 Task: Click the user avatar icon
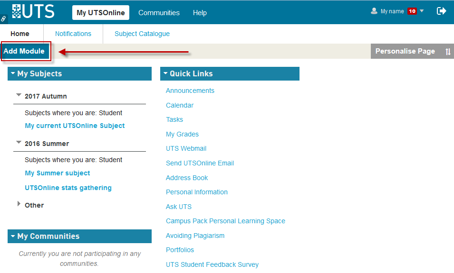[374, 11]
